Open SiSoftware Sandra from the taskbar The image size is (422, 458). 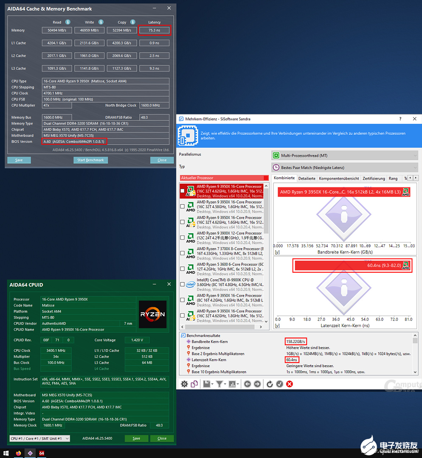tap(30, 453)
